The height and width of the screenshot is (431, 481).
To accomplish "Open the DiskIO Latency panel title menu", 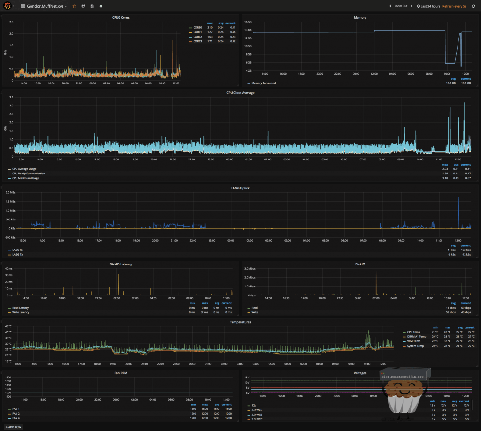I will (x=120, y=264).
